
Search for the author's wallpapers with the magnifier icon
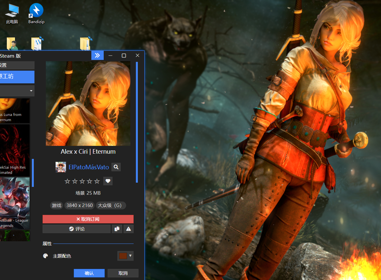116,167
